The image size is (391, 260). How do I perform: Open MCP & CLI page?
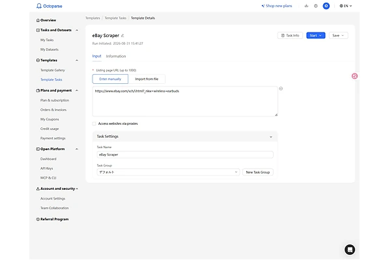(x=48, y=178)
